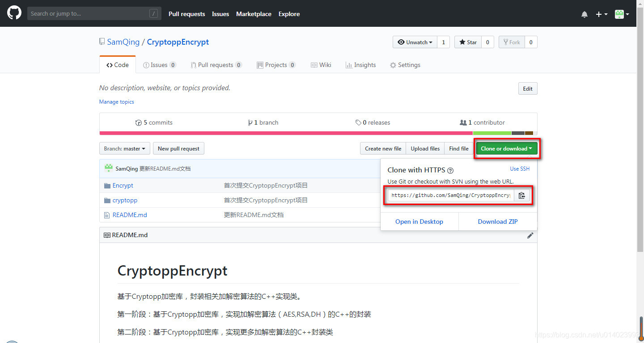Edit the repository description
This screenshot has height=343, width=644.
coord(528,88)
